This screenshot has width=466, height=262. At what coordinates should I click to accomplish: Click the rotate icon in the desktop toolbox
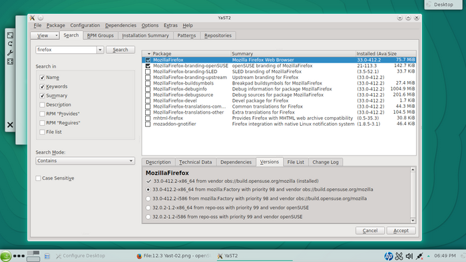click(x=10, y=44)
